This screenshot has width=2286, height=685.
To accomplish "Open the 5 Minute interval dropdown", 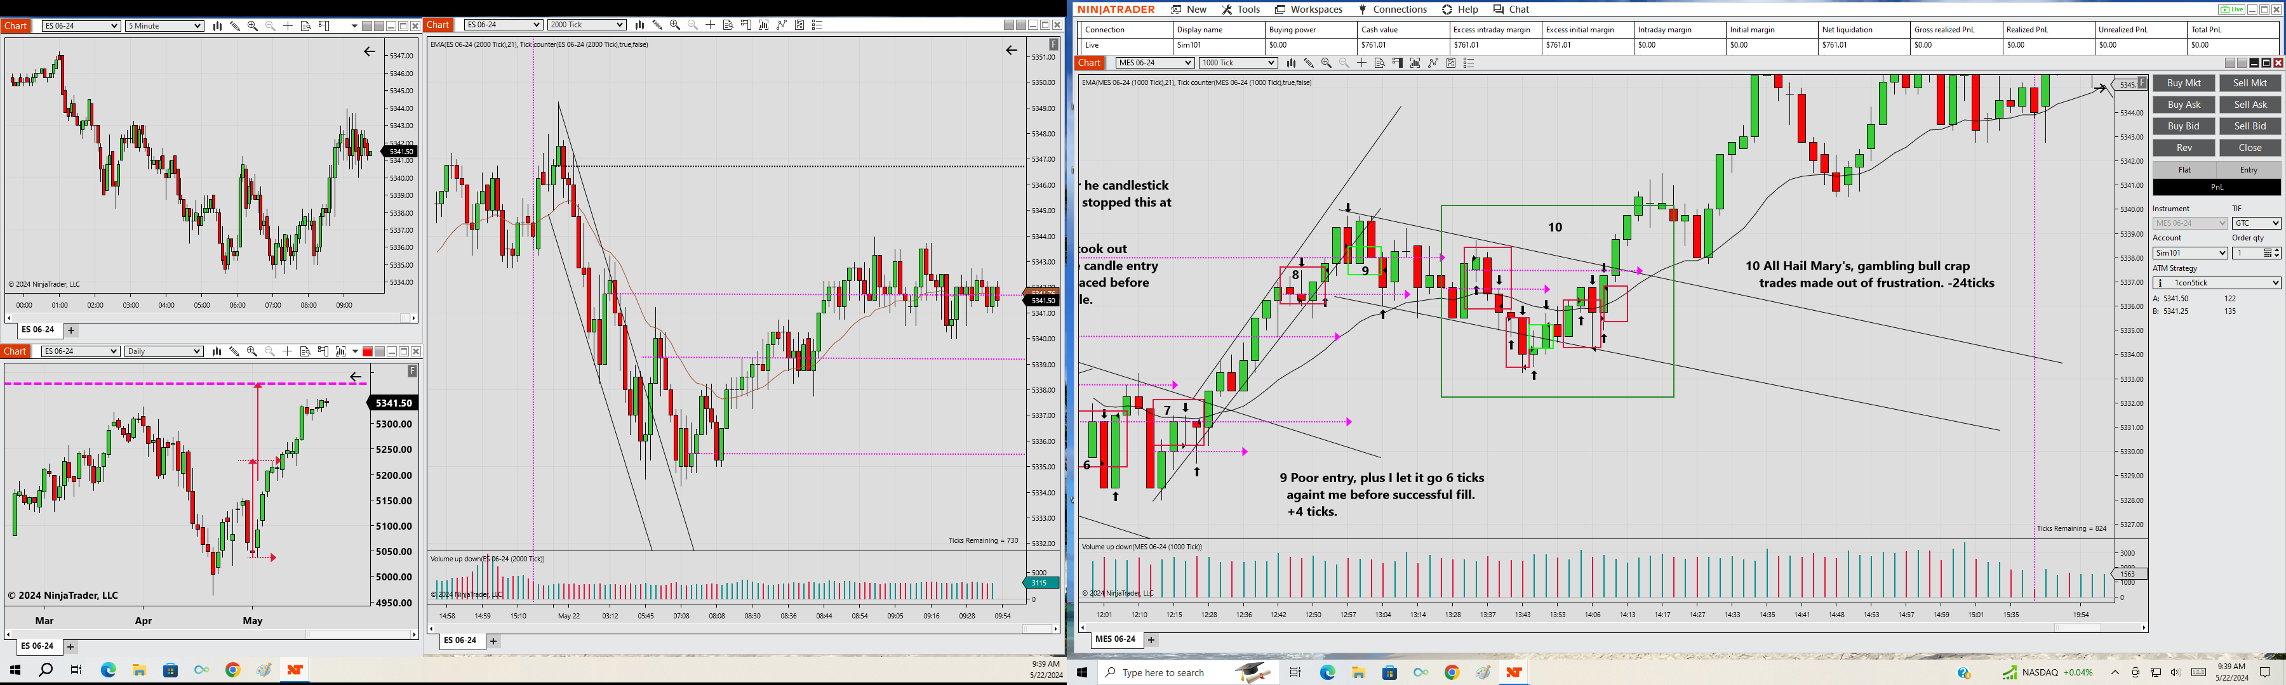I will (x=164, y=26).
